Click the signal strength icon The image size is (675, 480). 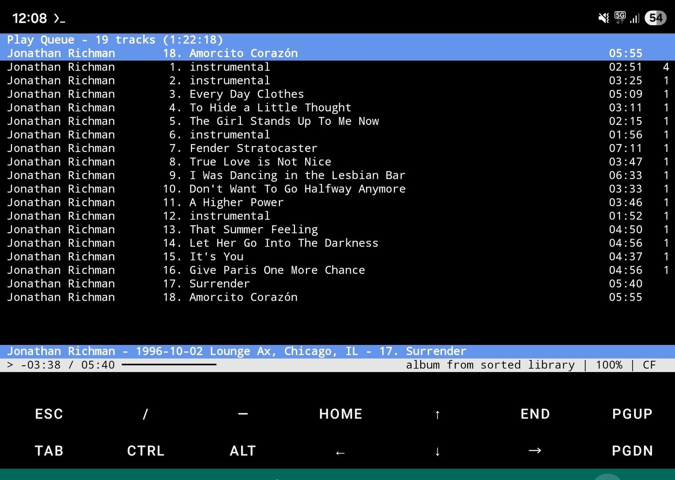coord(635,18)
